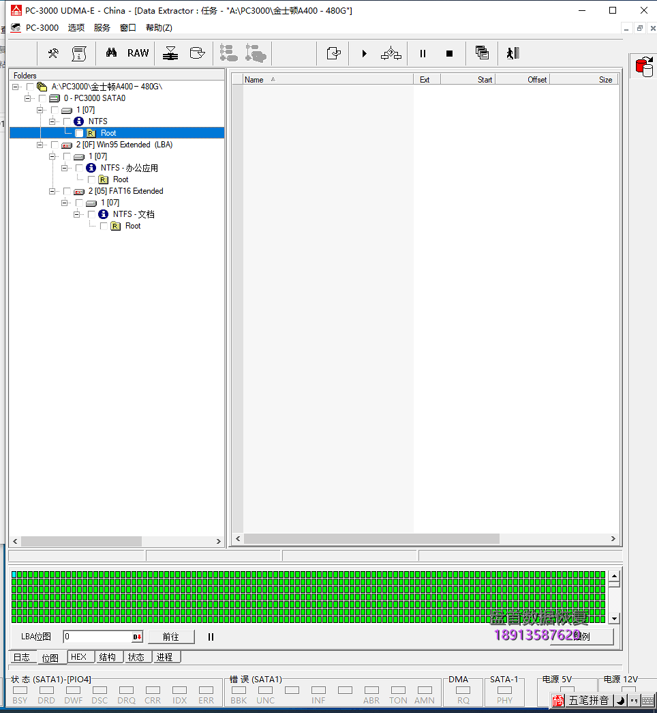Image resolution: width=657 pixels, height=713 pixels.
Task: Click the blue info icon beside NTFS - 办公应用
Action: (x=91, y=168)
